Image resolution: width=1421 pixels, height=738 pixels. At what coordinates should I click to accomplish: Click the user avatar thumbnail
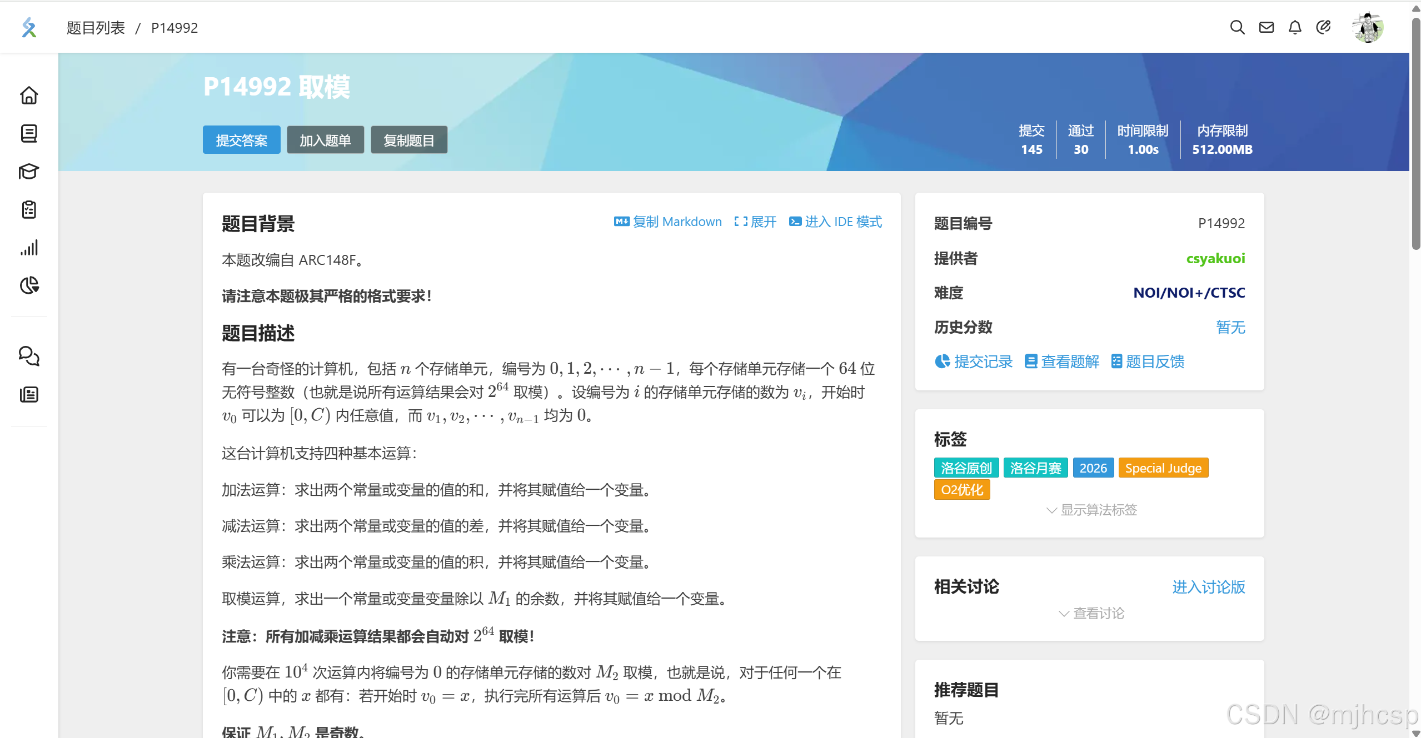(x=1367, y=27)
